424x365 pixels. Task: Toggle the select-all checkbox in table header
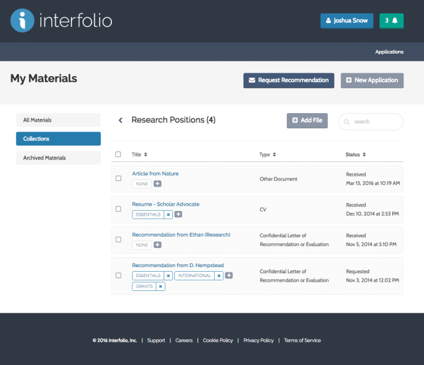coord(118,154)
